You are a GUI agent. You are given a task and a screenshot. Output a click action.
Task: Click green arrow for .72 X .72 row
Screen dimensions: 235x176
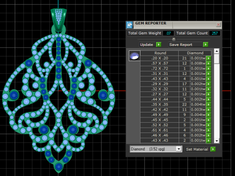(209, 68)
